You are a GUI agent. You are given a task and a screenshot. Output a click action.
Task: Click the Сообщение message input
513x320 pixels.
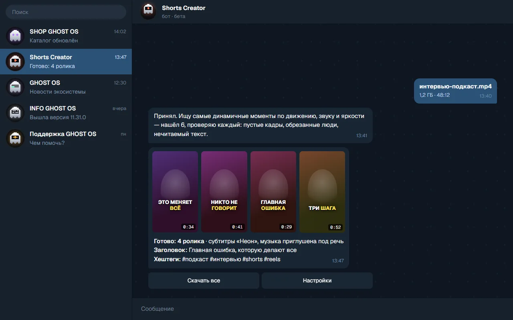coord(323,309)
